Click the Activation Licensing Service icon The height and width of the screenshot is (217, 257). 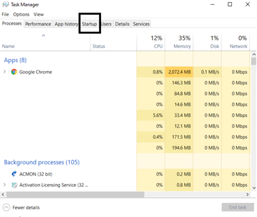pyautogui.click(x=14, y=185)
